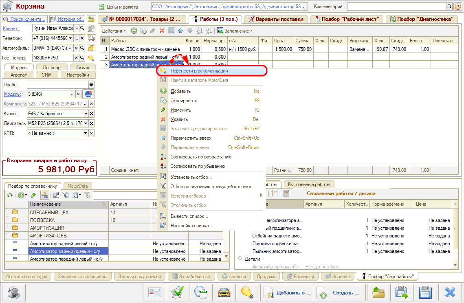Click the clock calendar button in bottom bar
The image size is (464, 303).
200,293
